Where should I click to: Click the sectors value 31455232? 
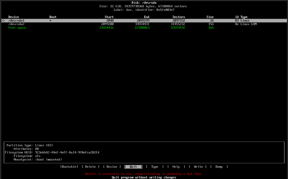tap(178, 24)
